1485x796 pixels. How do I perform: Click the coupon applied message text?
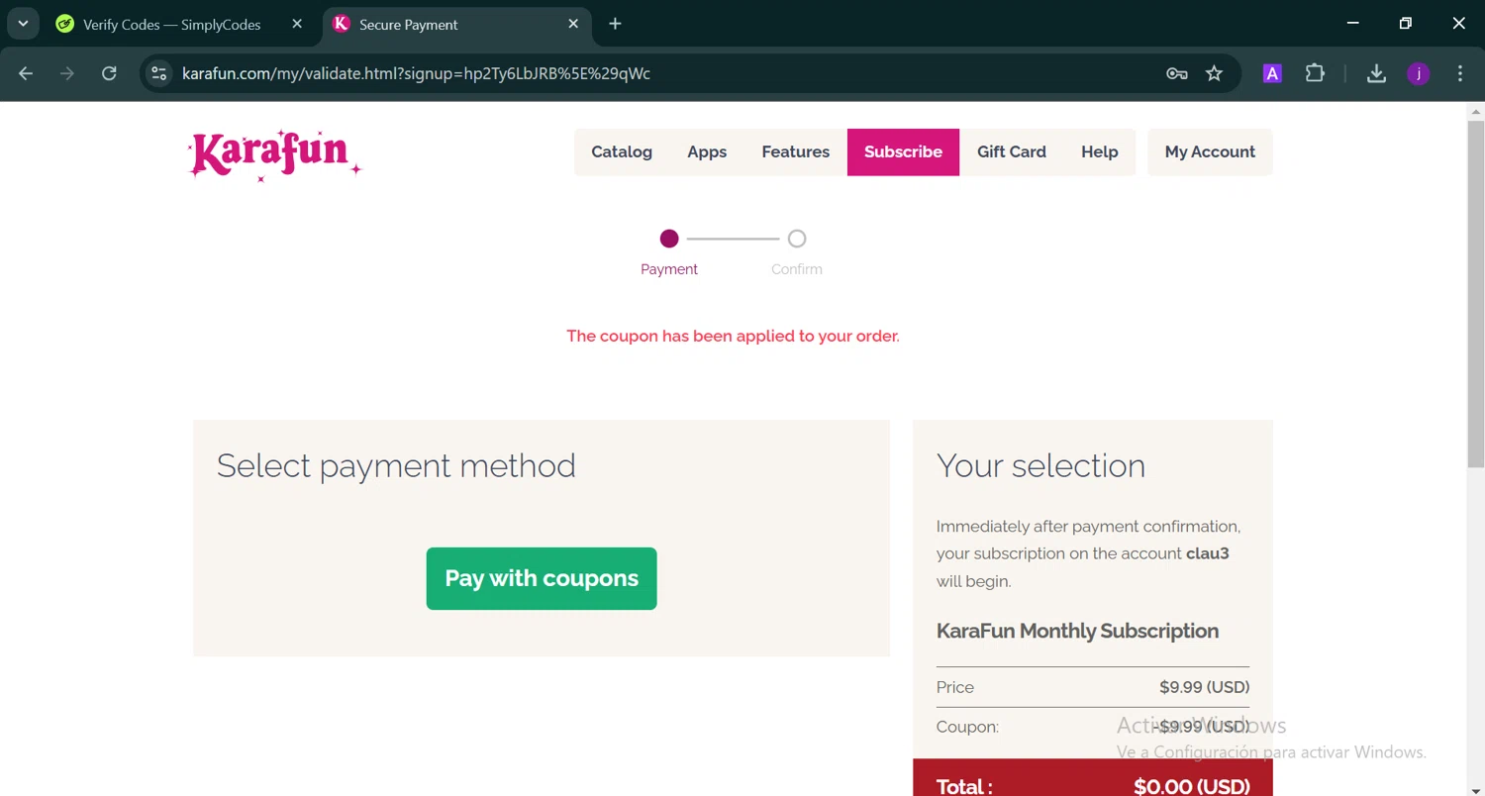pyautogui.click(x=733, y=336)
